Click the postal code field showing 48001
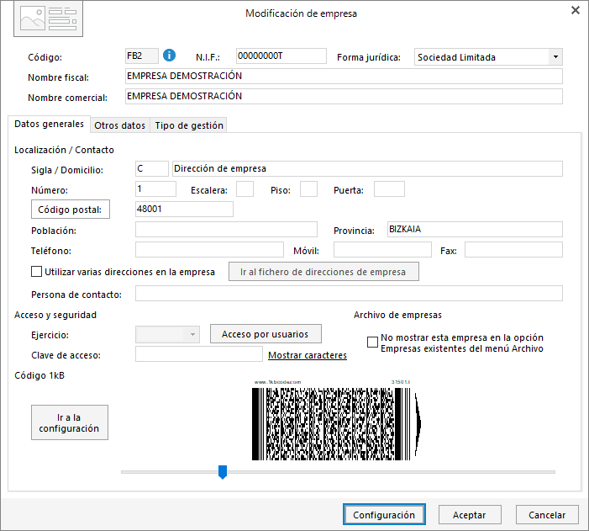This screenshot has width=589, height=531. click(184, 209)
